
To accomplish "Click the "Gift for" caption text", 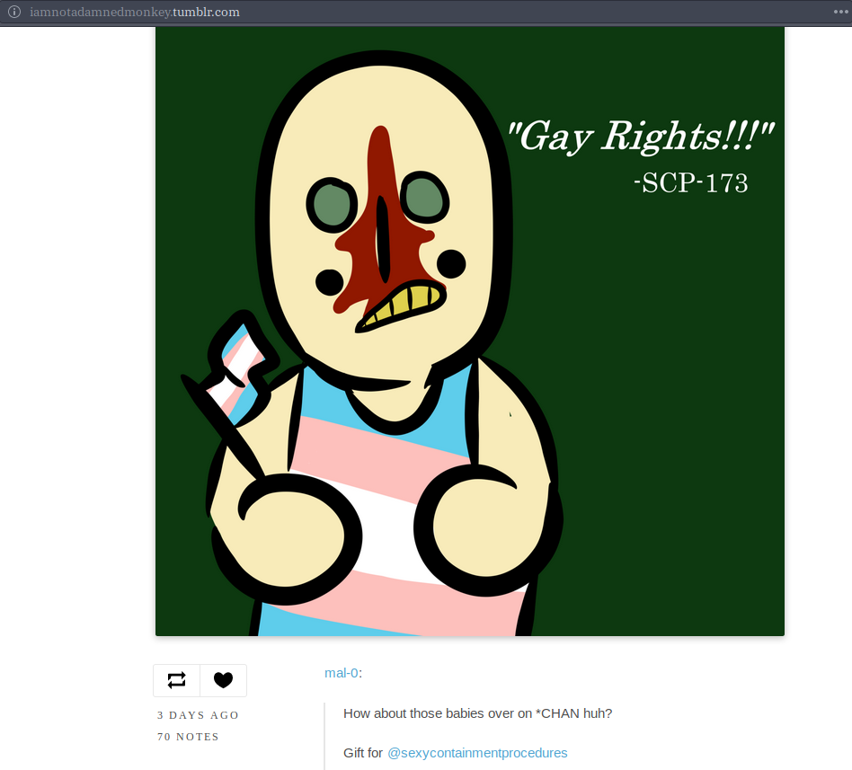I will (x=363, y=753).
